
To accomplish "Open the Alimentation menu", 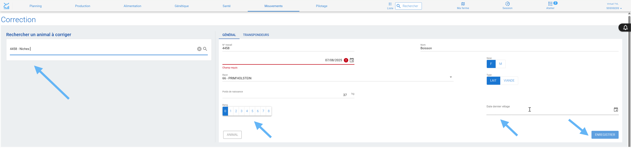I will (132, 6).
